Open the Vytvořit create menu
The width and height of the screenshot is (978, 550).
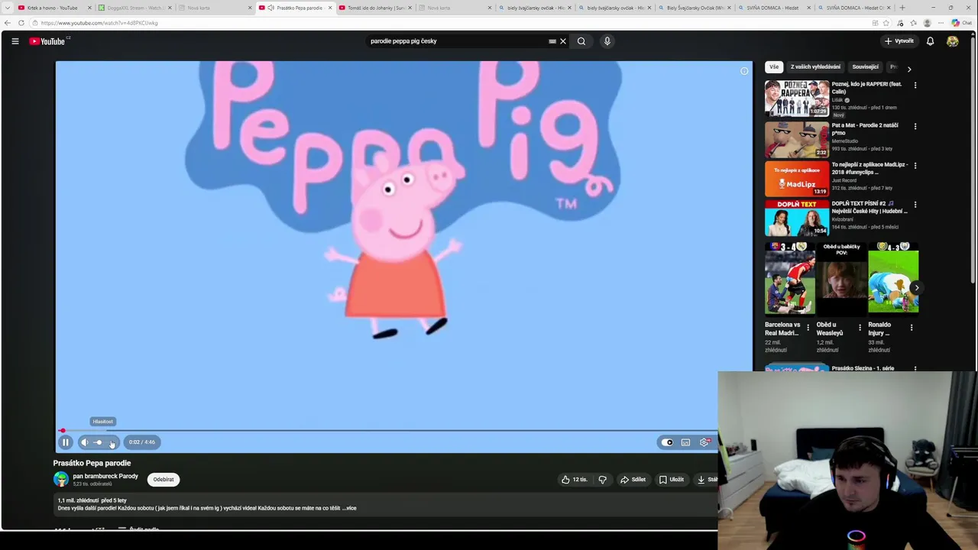click(899, 41)
